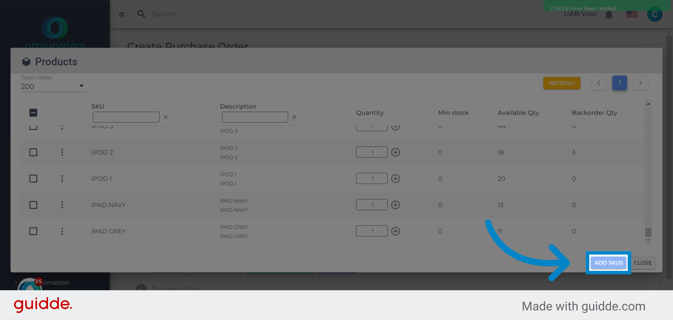Click the Backorder Qty 3 for IPOD 2
This screenshot has width=673, height=320.
[573, 152]
